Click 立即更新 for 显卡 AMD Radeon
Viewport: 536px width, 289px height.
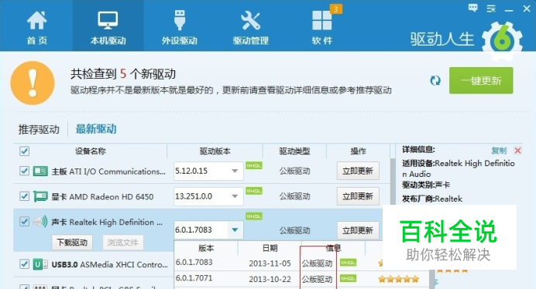point(358,196)
